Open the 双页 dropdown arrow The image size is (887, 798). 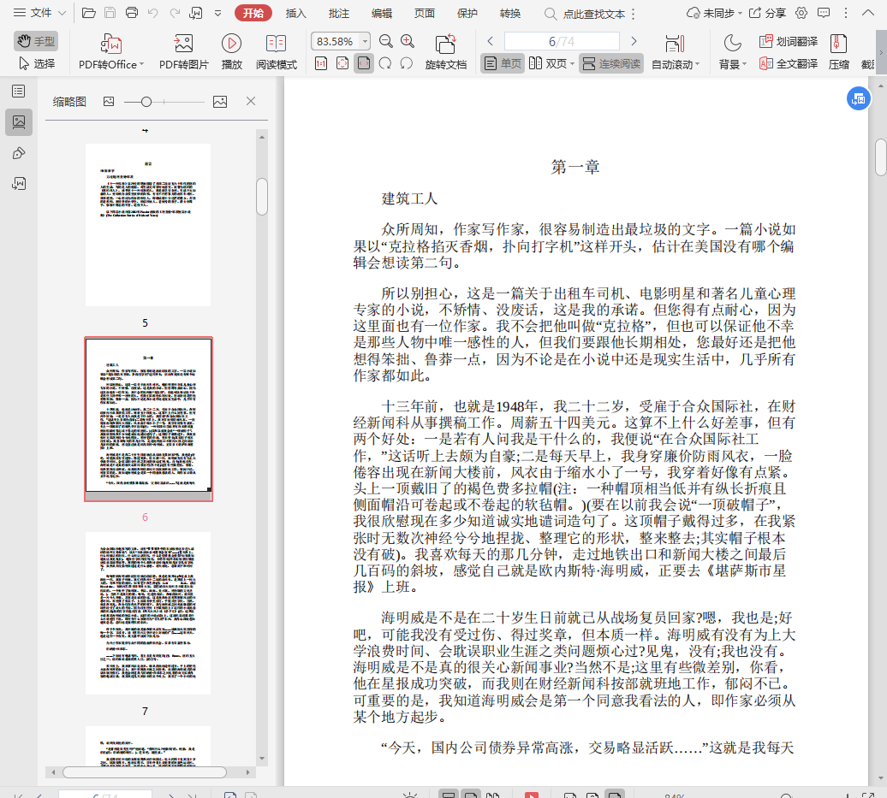click(573, 64)
